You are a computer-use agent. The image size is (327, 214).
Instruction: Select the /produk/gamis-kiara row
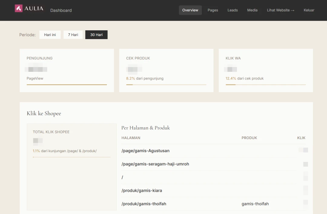pyautogui.click(x=213, y=190)
